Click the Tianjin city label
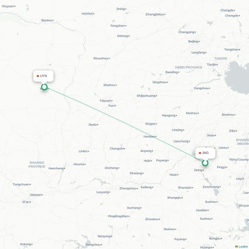 (212, 64)
